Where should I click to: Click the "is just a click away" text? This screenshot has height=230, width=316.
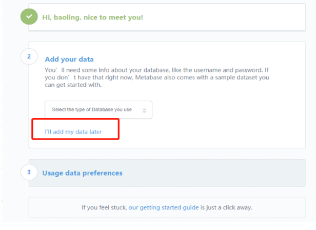(226, 207)
